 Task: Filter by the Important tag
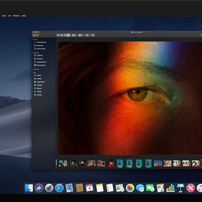[39, 82]
